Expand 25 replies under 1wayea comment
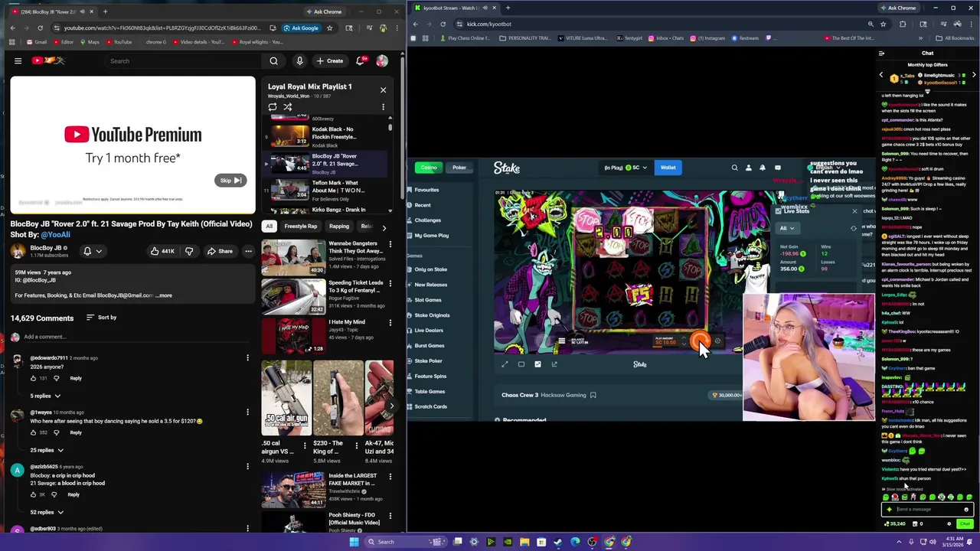This screenshot has height=551, width=980. click(46, 450)
